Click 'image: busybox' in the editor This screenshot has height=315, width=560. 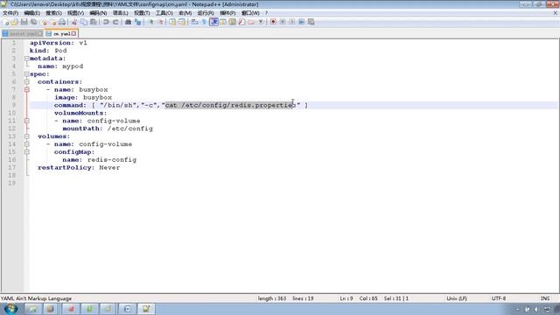point(83,97)
